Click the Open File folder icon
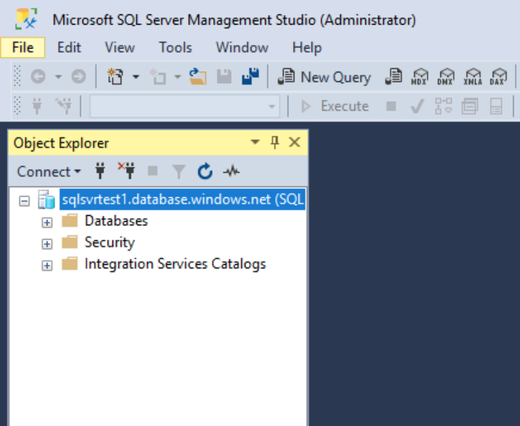520x426 pixels. (x=198, y=76)
